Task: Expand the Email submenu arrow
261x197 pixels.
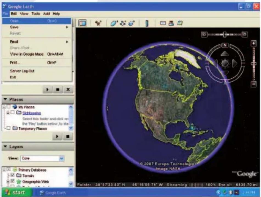Action: pos(67,42)
